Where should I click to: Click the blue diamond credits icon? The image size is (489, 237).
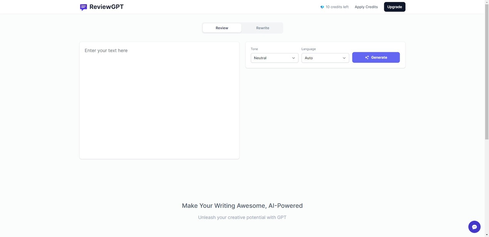(322, 7)
